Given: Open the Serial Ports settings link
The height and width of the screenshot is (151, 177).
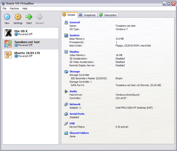Looking at the screenshot, I should coord(77,114).
